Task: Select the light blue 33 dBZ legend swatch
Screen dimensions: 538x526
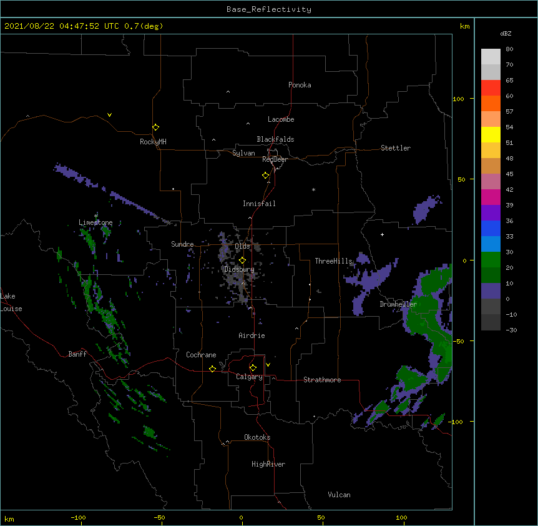Action: click(491, 244)
